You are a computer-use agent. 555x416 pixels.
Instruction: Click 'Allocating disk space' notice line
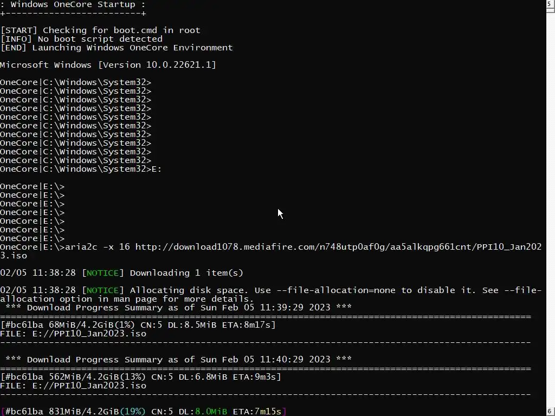271,290
